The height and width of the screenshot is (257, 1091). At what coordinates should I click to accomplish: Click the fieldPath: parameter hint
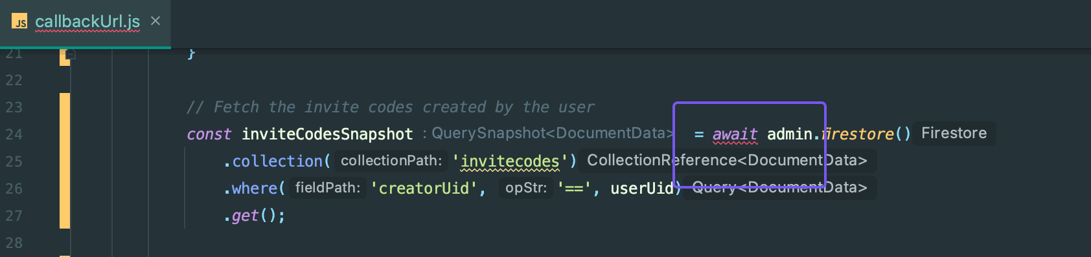pos(328,187)
